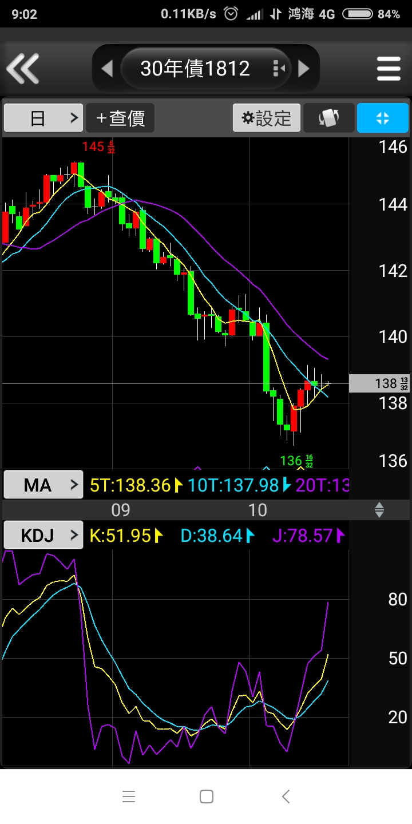This screenshot has width=412, height=824.
Task: Tap the 20T moving average value
Action: pyautogui.click(x=322, y=485)
